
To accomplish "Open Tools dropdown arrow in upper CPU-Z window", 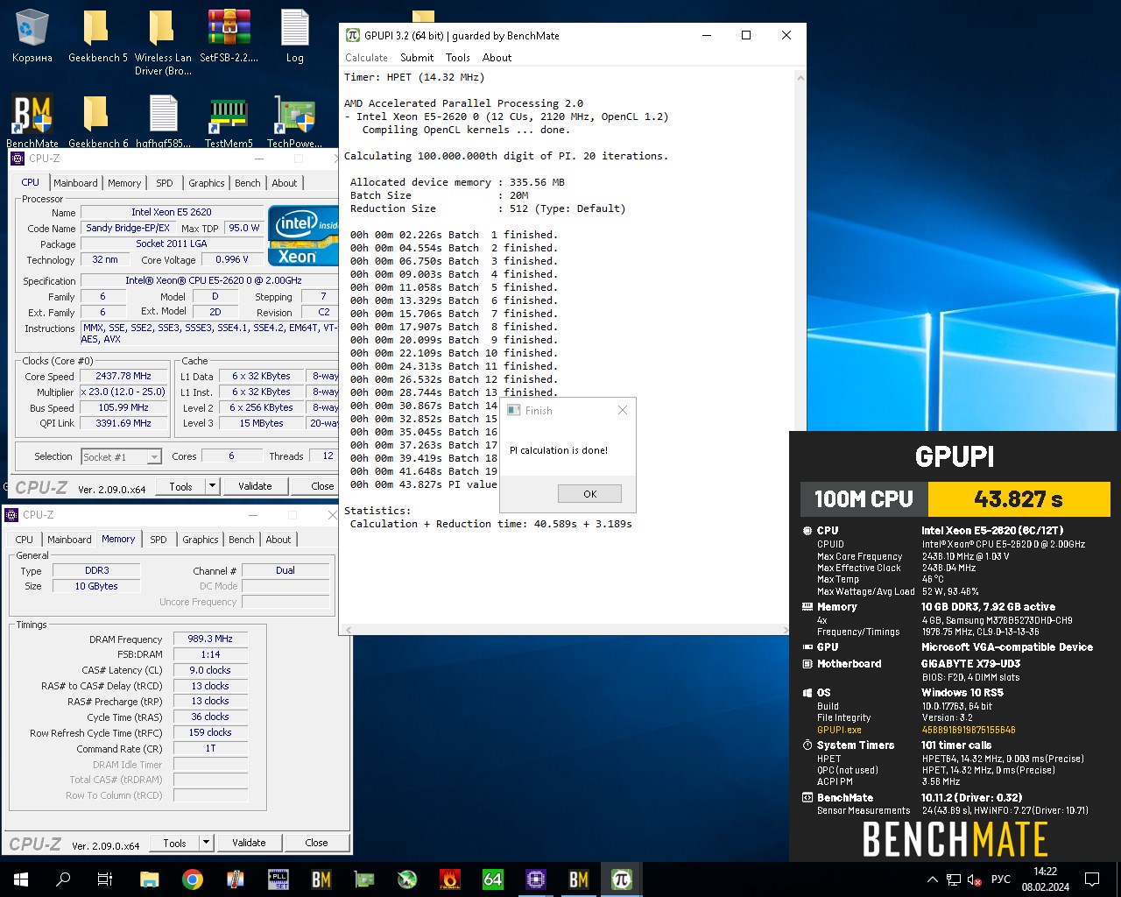I will tap(212, 486).
